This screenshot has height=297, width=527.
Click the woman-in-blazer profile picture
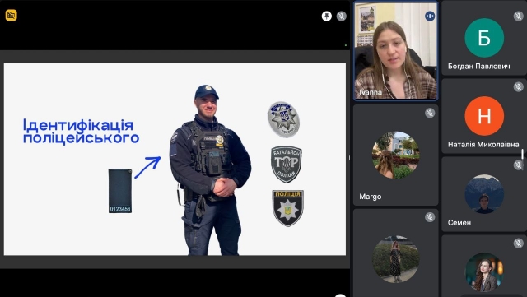(x=484, y=272)
